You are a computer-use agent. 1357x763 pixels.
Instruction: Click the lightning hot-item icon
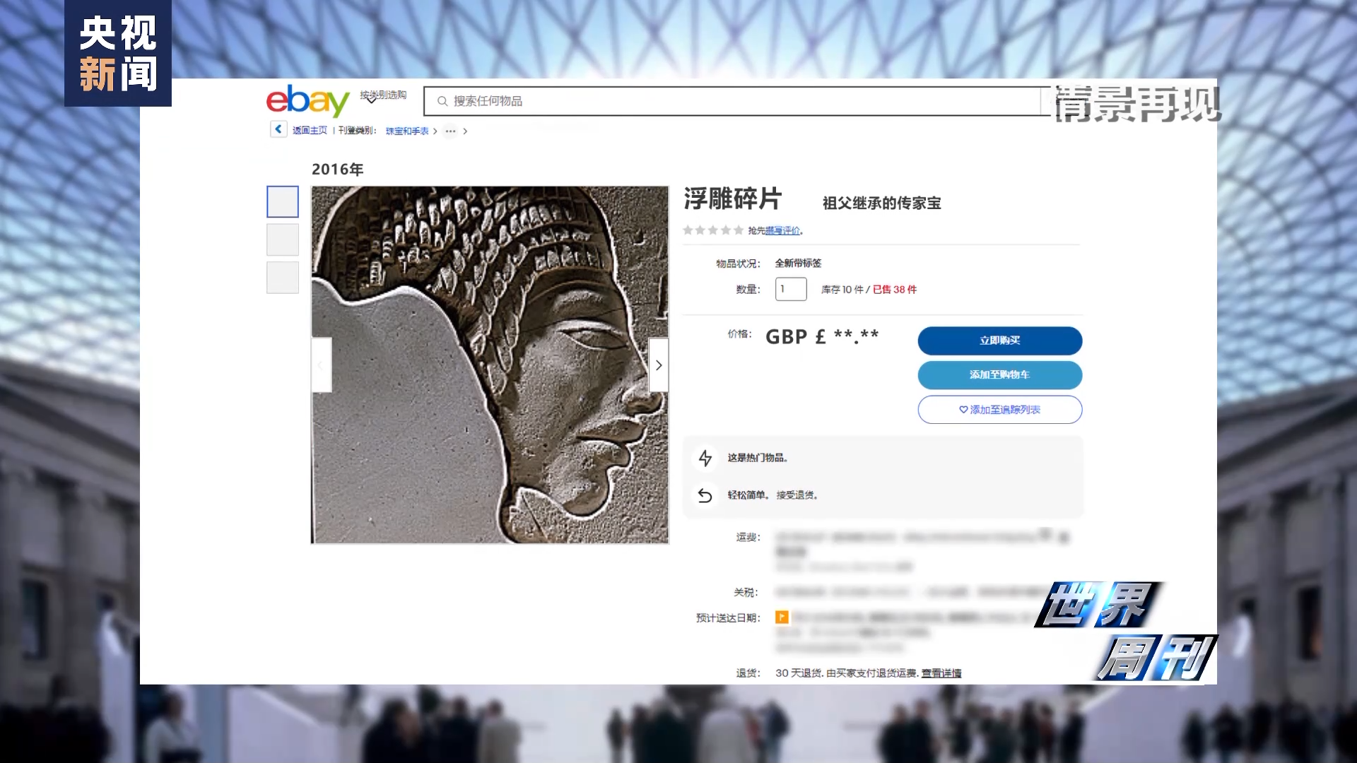point(705,458)
